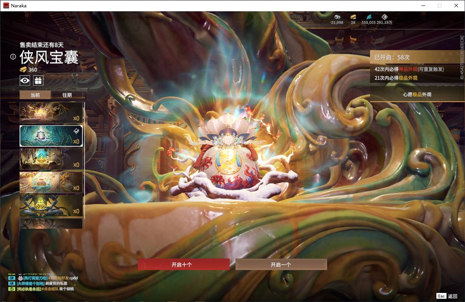Click the swirl currency icon above 21,098
The width and height of the screenshot is (465, 302).
[x=337, y=17]
